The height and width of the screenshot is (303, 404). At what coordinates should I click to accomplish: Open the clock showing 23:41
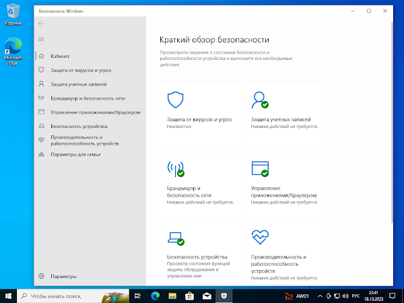pos(373,296)
